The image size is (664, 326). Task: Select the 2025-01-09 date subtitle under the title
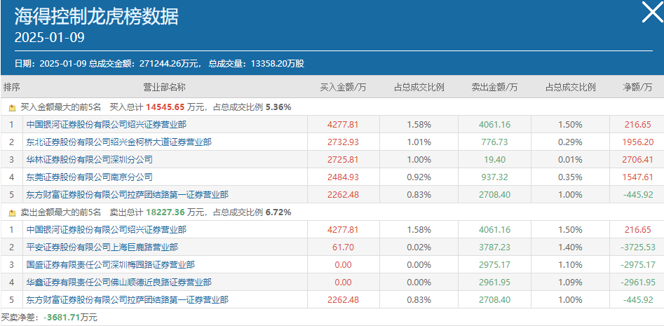[50, 38]
